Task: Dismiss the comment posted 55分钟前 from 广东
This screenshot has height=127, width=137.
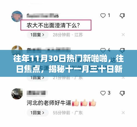Action: [123, 113]
